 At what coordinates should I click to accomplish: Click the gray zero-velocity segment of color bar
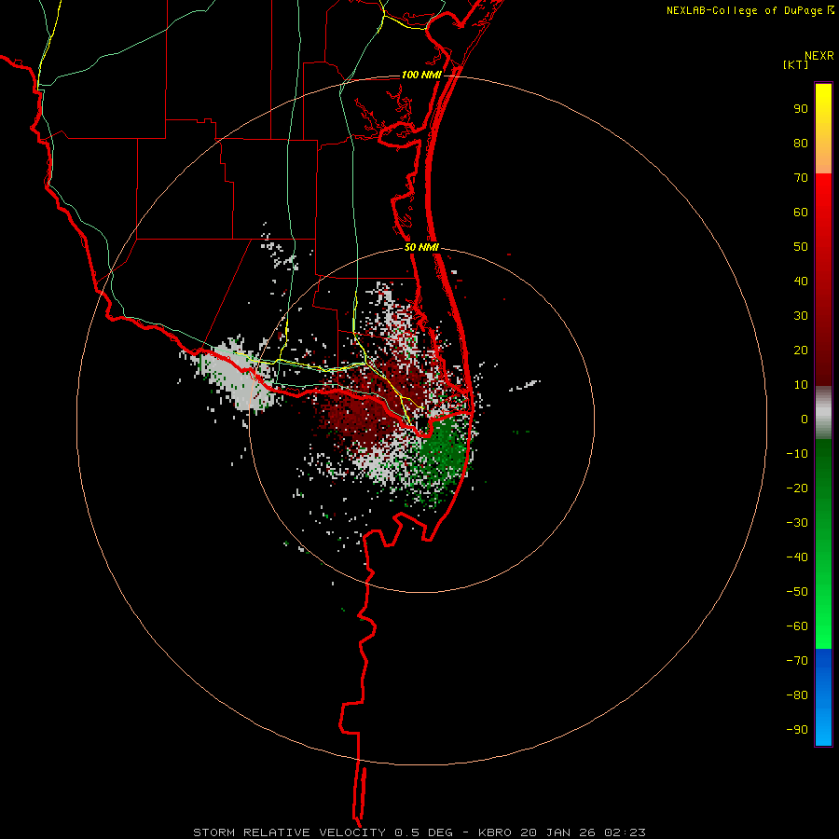pyautogui.click(x=823, y=412)
